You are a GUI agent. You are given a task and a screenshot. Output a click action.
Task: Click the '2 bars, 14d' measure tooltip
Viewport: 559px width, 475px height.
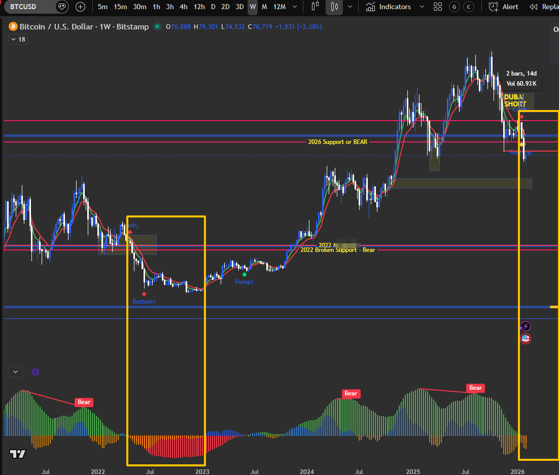pos(521,79)
